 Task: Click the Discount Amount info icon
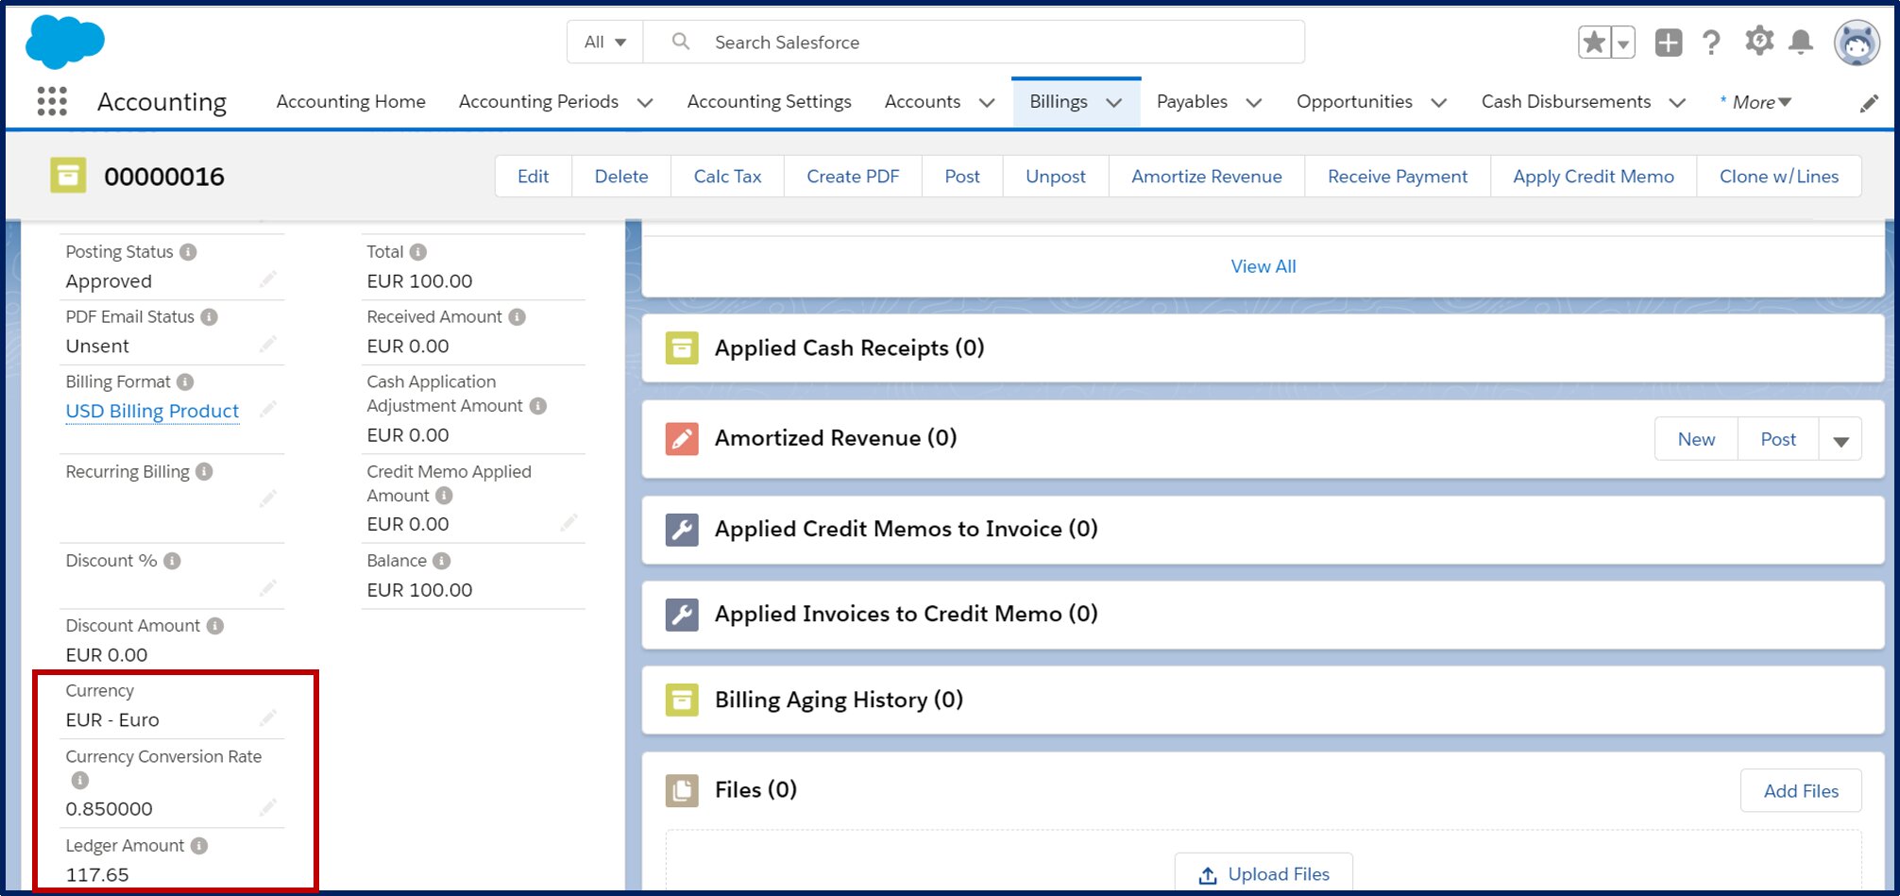(x=215, y=626)
